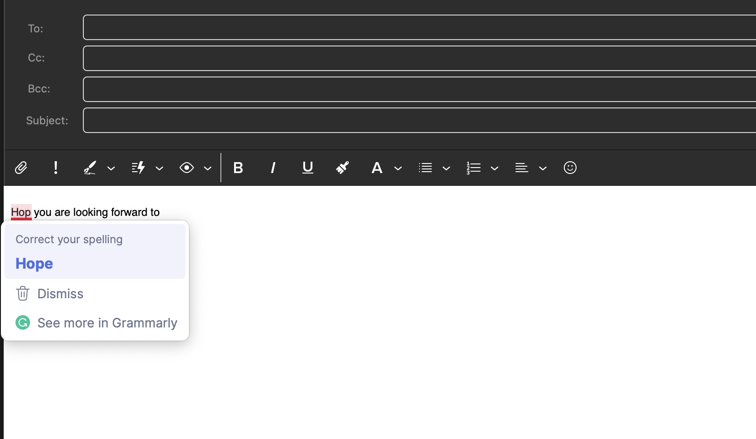Click the signature pen icon
Screen dimensions: 756x439
[x=90, y=168]
